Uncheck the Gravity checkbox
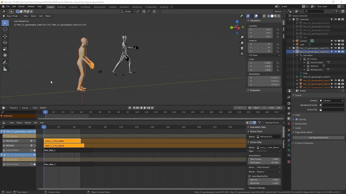Screen dimensions: 346x194 pyautogui.click(x=297, y=119)
